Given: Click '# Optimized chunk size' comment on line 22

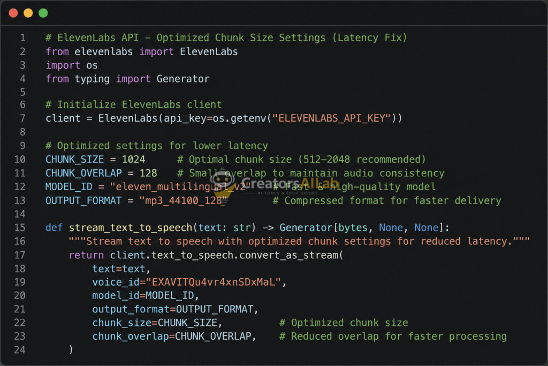Looking at the screenshot, I should [x=344, y=323].
